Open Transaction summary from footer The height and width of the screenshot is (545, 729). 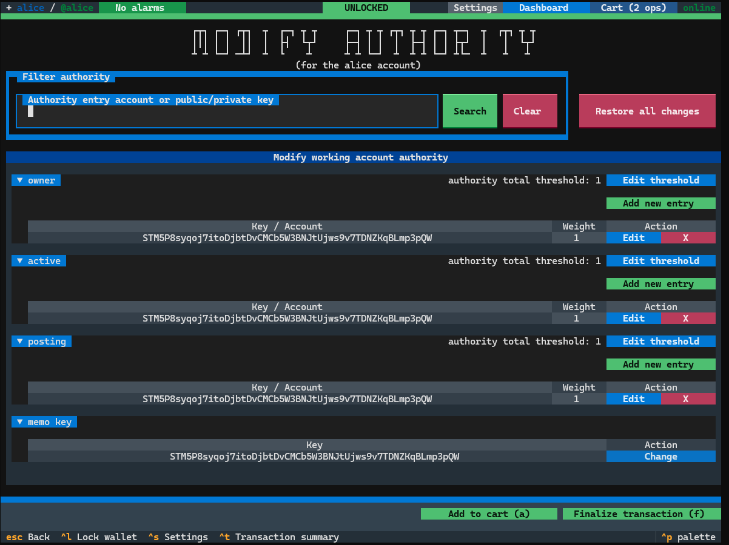(x=279, y=537)
